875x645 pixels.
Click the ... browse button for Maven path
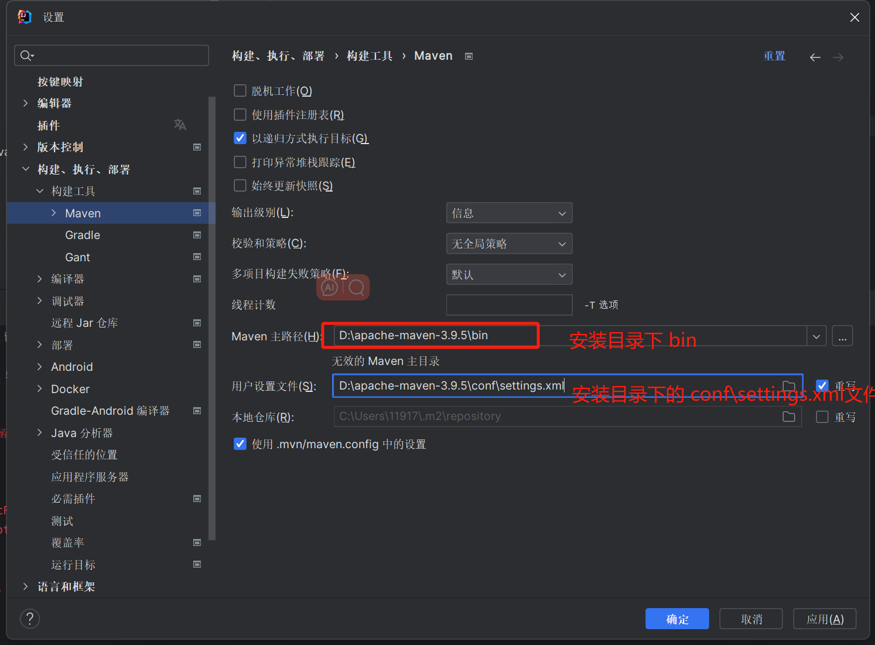tap(842, 336)
